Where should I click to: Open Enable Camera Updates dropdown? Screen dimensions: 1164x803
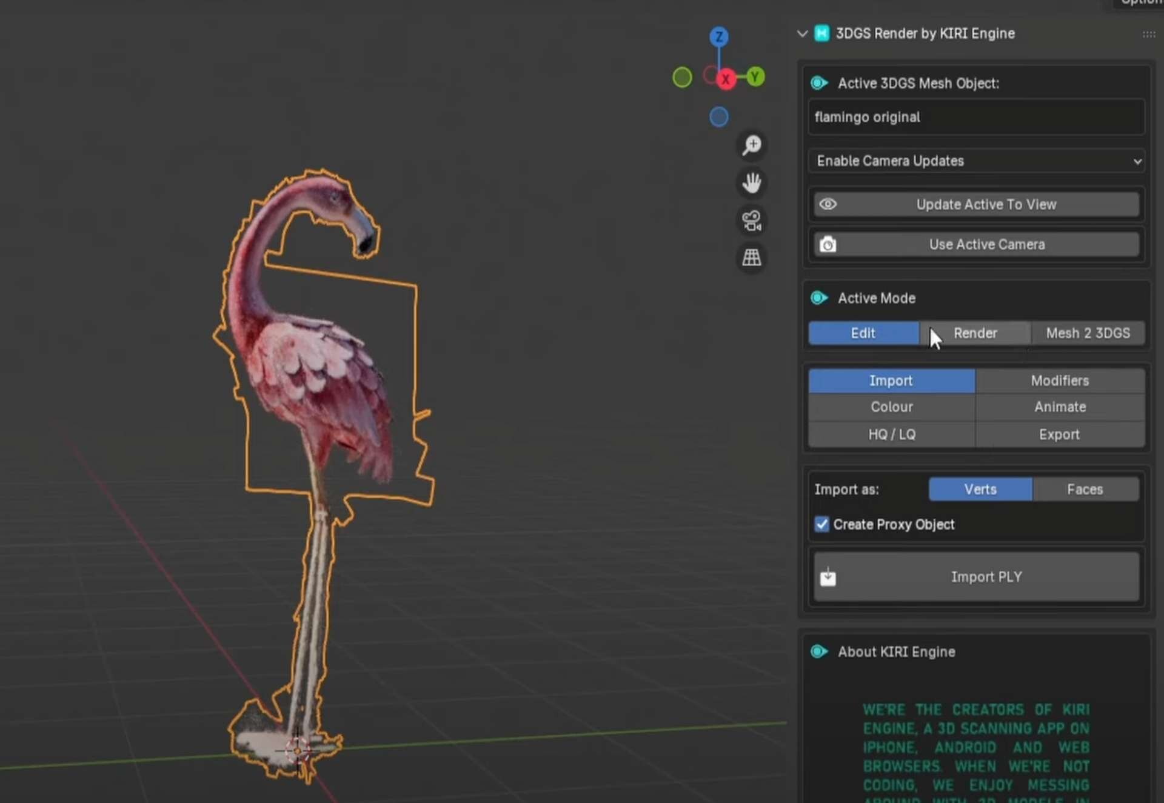click(976, 161)
